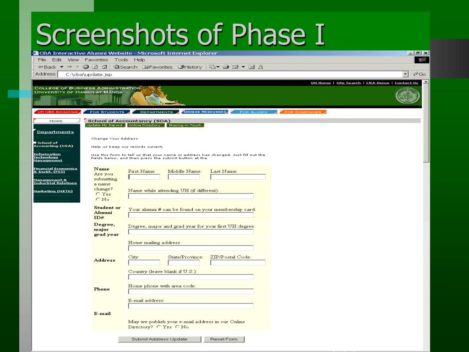The image size is (469, 352).
Task: Open Marketing (MKTG) sidebar link
Action: coord(53,191)
